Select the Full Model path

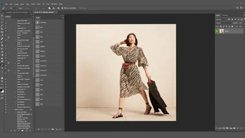coord(43,22)
